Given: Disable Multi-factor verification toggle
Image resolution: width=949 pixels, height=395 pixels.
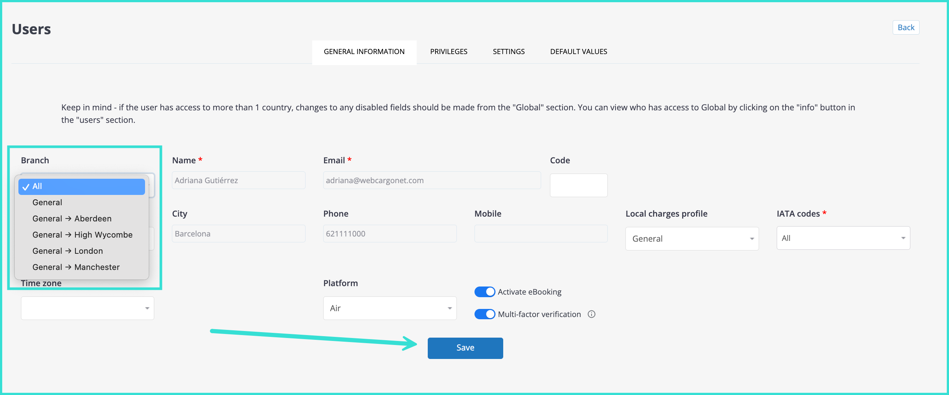Looking at the screenshot, I should point(484,314).
